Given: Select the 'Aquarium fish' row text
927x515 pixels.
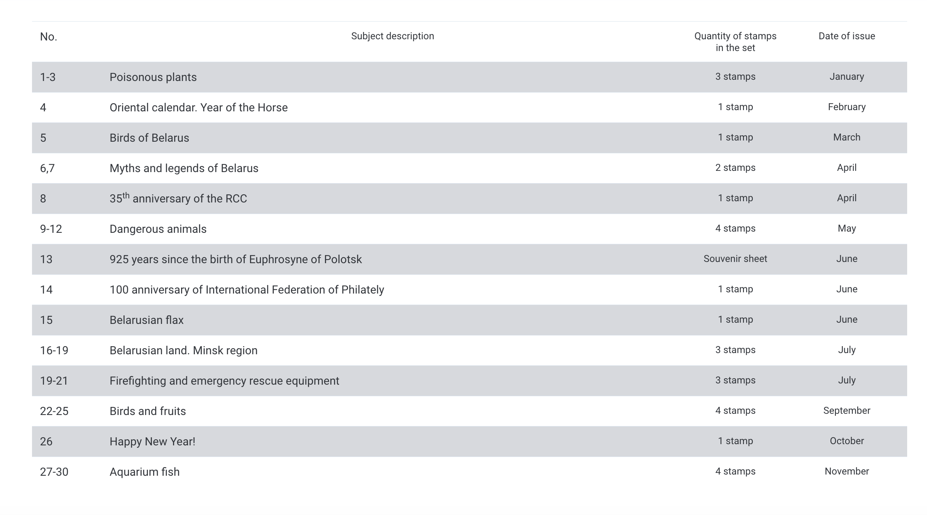Looking at the screenshot, I should click(144, 472).
